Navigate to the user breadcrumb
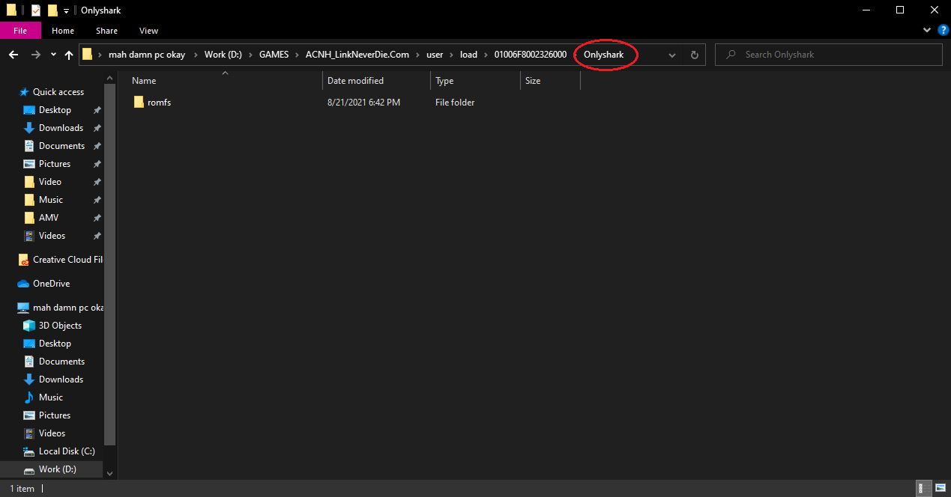Viewport: 951px width, 497px height. 435,55
